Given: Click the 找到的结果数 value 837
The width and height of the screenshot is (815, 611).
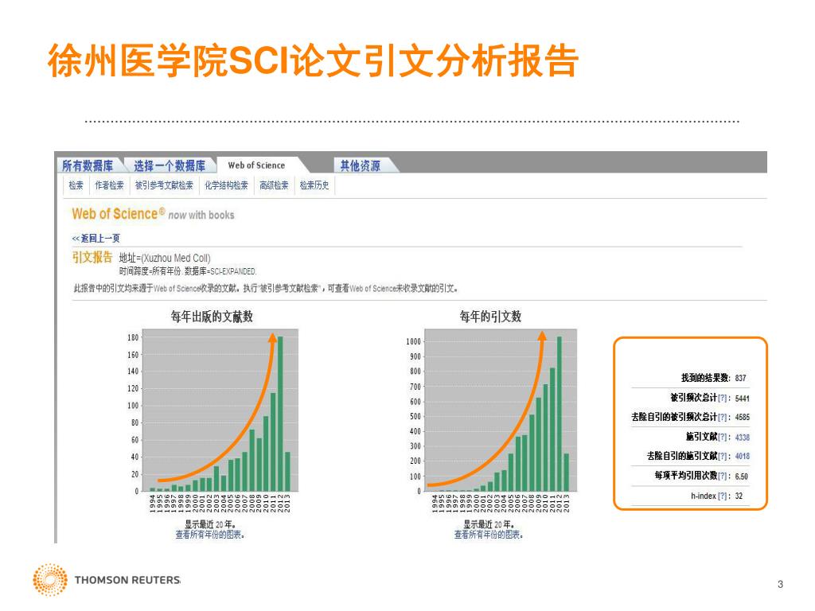Looking at the screenshot, I should (741, 378).
